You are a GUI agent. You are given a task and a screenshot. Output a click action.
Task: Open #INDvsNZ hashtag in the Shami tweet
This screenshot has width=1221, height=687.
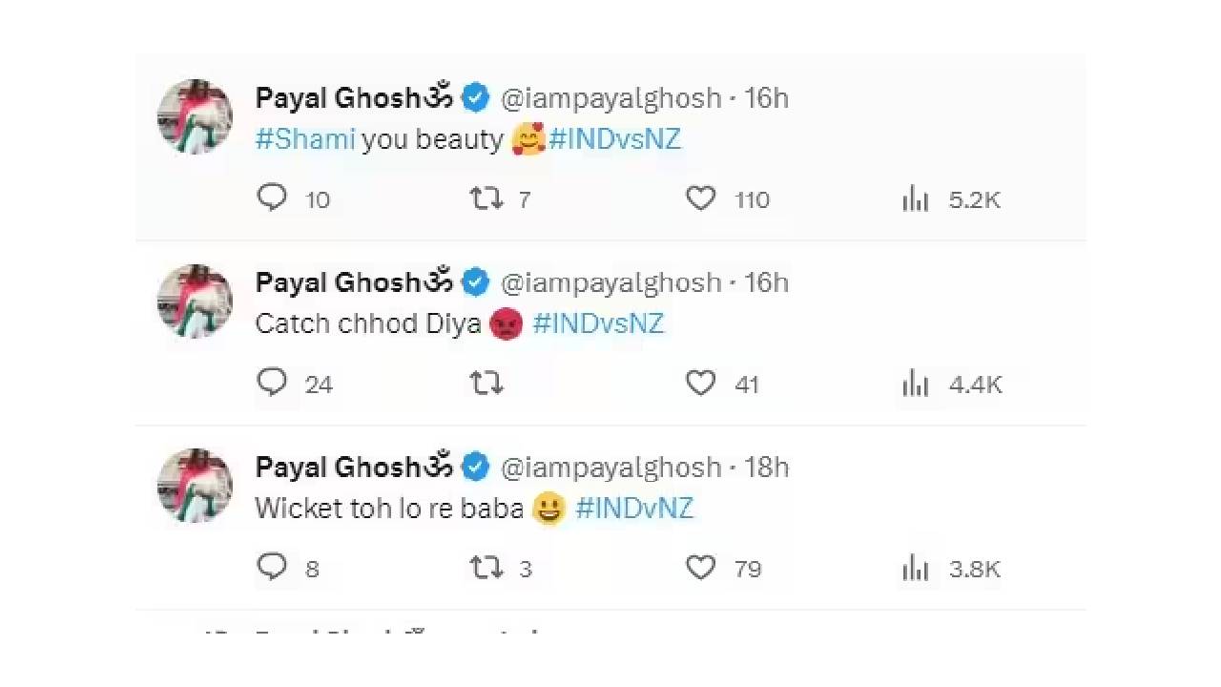point(615,139)
